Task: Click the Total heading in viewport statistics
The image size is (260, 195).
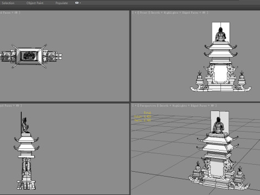Action: point(147,113)
